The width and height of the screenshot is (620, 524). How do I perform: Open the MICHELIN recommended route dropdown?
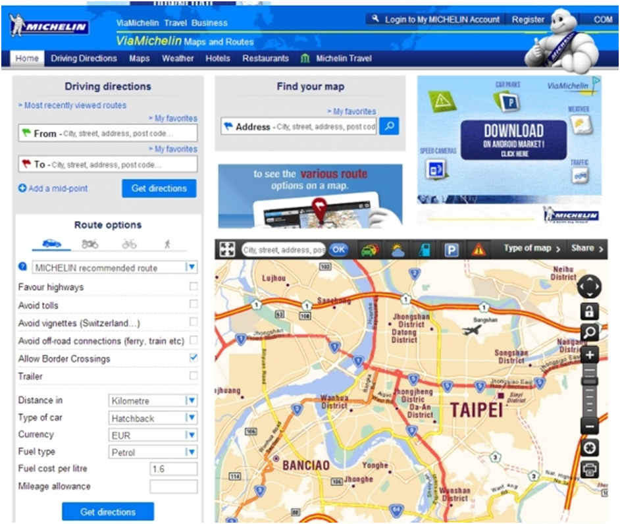tap(115, 267)
